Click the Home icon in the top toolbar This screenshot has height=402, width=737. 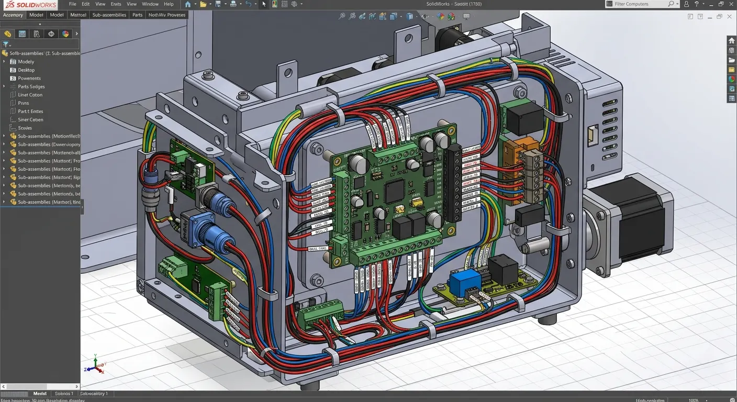(x=187, y=4)
